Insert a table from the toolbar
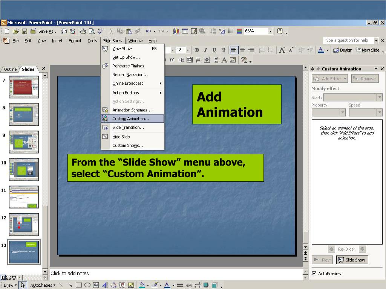The image size is (386, 289). tap(185, 31)
